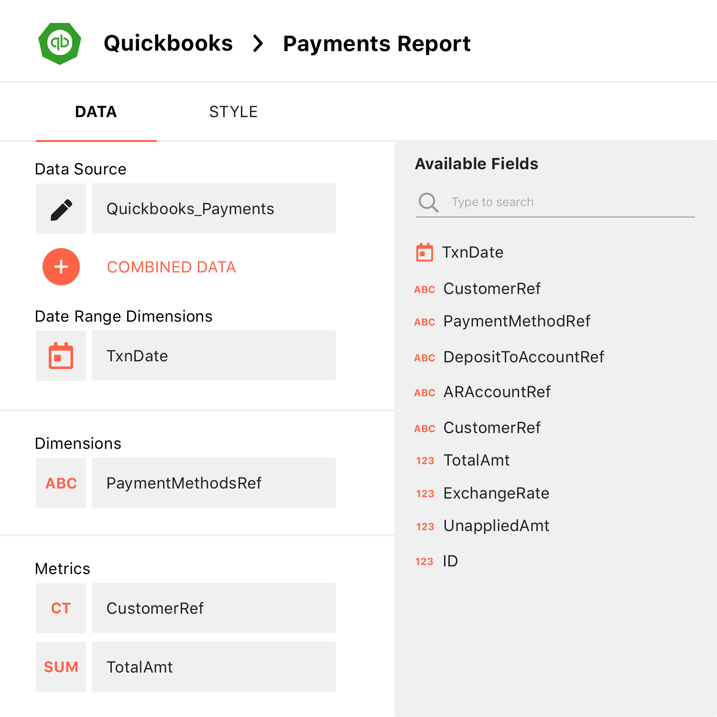Screen dimensions: 717x717
Task: Click the orange plus Combined Data button
Action: click(61, 267)
